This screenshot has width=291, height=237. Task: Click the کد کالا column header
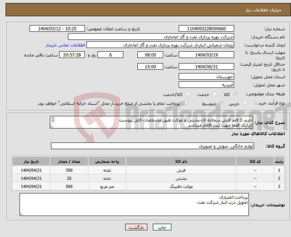255,161
